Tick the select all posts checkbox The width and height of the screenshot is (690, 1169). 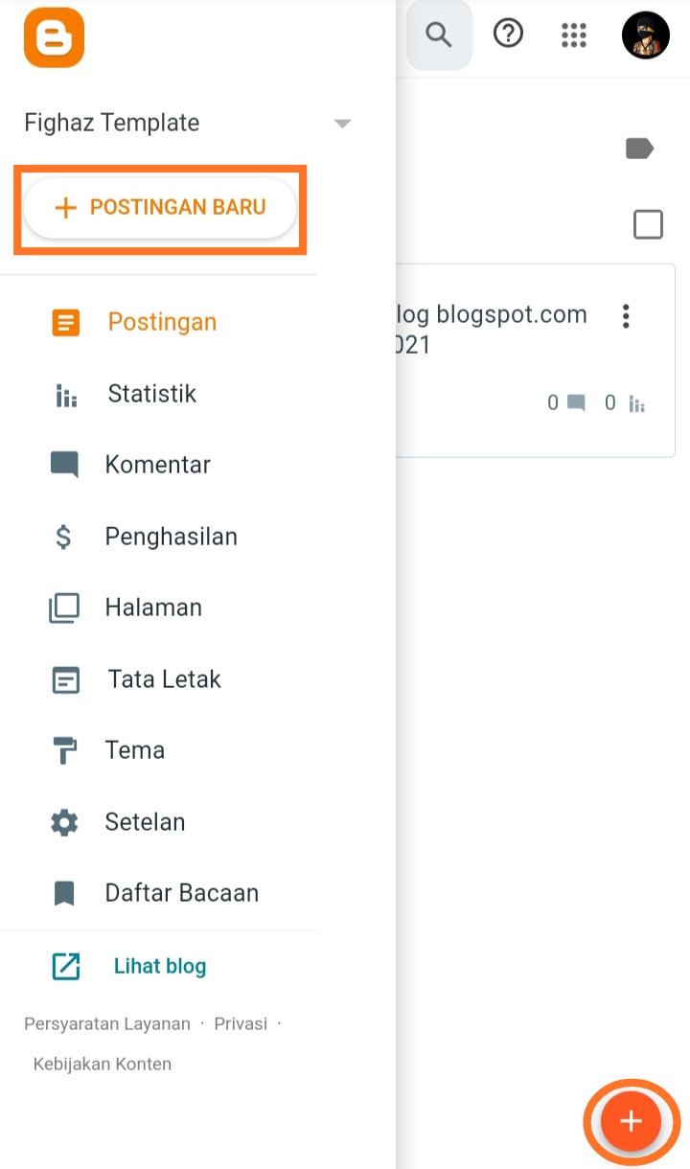coord(649,224)
